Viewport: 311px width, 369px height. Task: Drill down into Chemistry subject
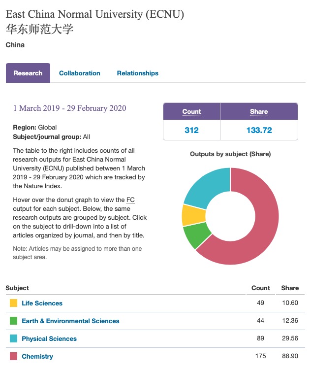[37, 356]
